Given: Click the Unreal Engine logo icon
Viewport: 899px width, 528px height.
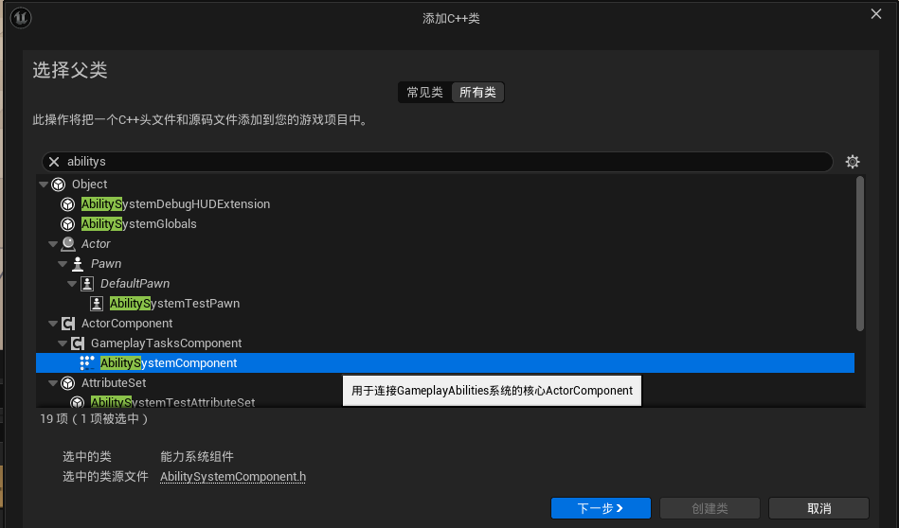Looking at the screenshot, I should click(21, 18).
